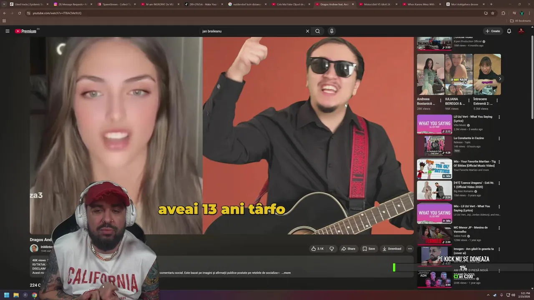Open new tab with plus button

pos(491,4)
